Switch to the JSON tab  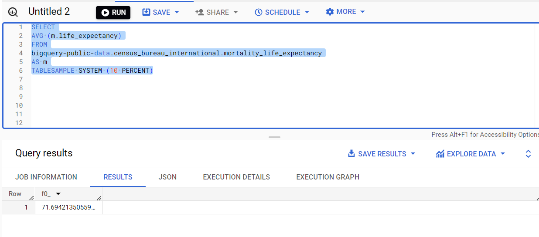point(167,177)
